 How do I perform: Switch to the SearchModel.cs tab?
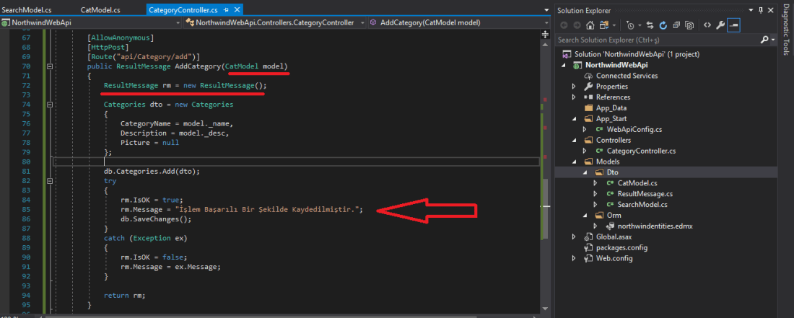tap(27, 10)
